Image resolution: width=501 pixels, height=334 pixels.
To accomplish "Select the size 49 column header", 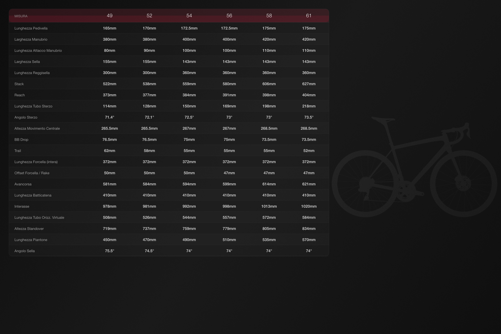I will pos(110,16).
